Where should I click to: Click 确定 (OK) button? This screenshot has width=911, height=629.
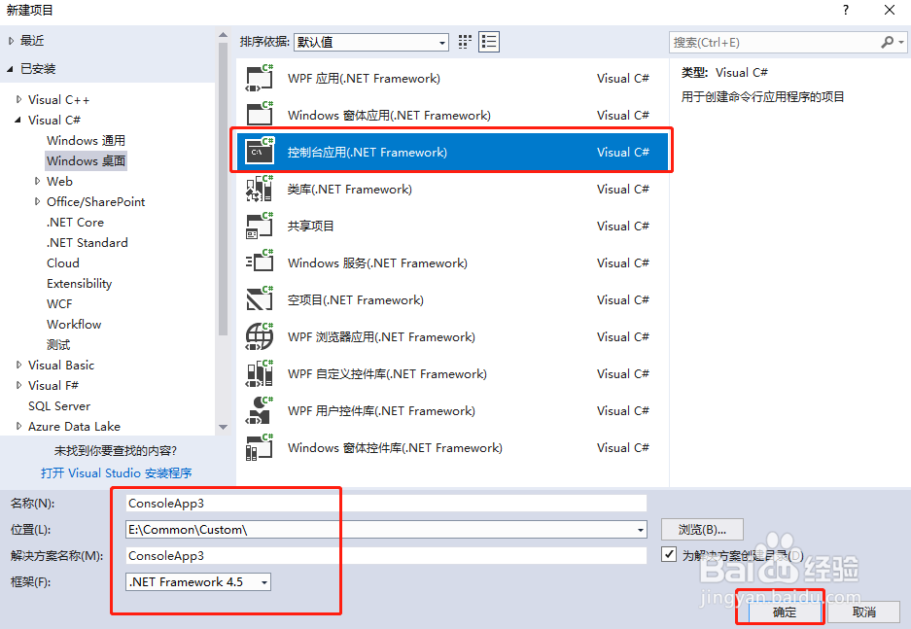785,612
